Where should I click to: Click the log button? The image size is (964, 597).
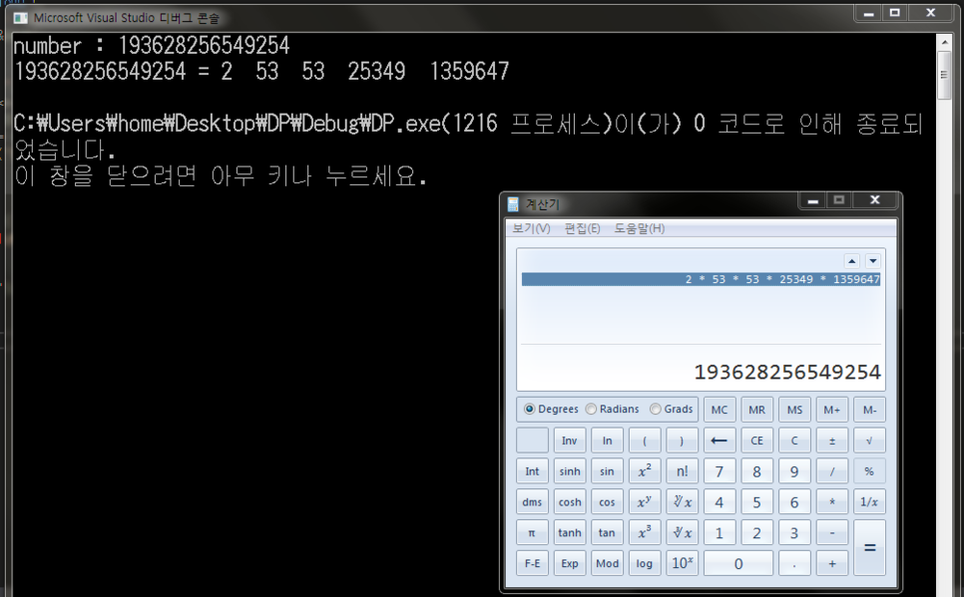coord(645,563)
